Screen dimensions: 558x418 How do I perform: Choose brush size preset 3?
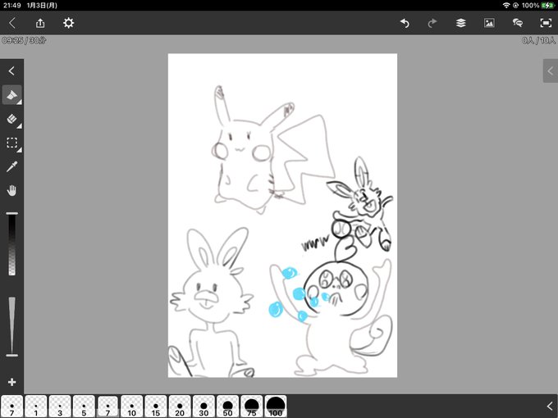tap(60, 407)
